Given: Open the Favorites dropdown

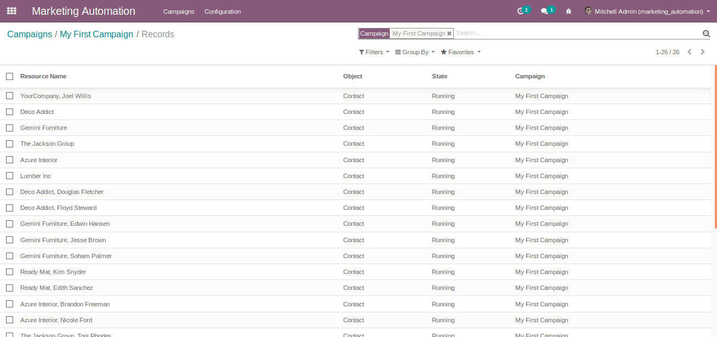Looking at the screenshot, I should click(x=460, y=52).
